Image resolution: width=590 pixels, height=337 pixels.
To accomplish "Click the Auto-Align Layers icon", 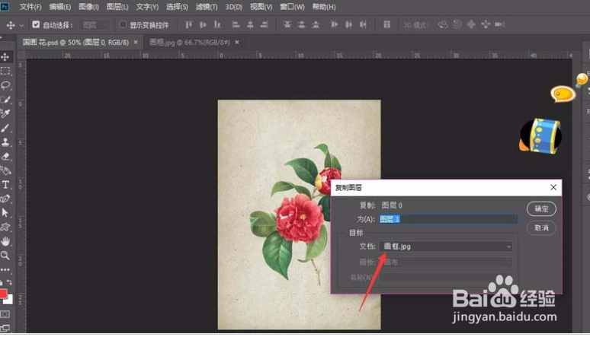I will [386, 25].
